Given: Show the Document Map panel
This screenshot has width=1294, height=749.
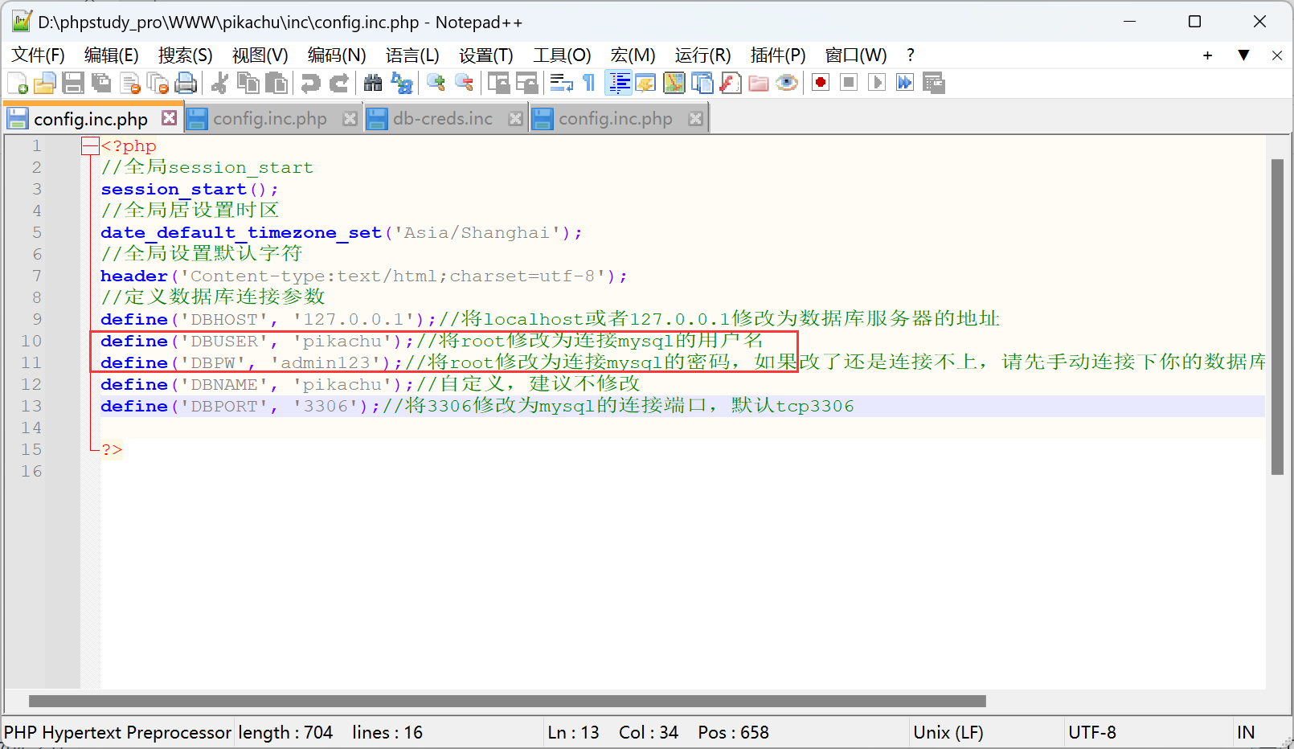Looking at the screenshot, I should [x=674, y=83].
